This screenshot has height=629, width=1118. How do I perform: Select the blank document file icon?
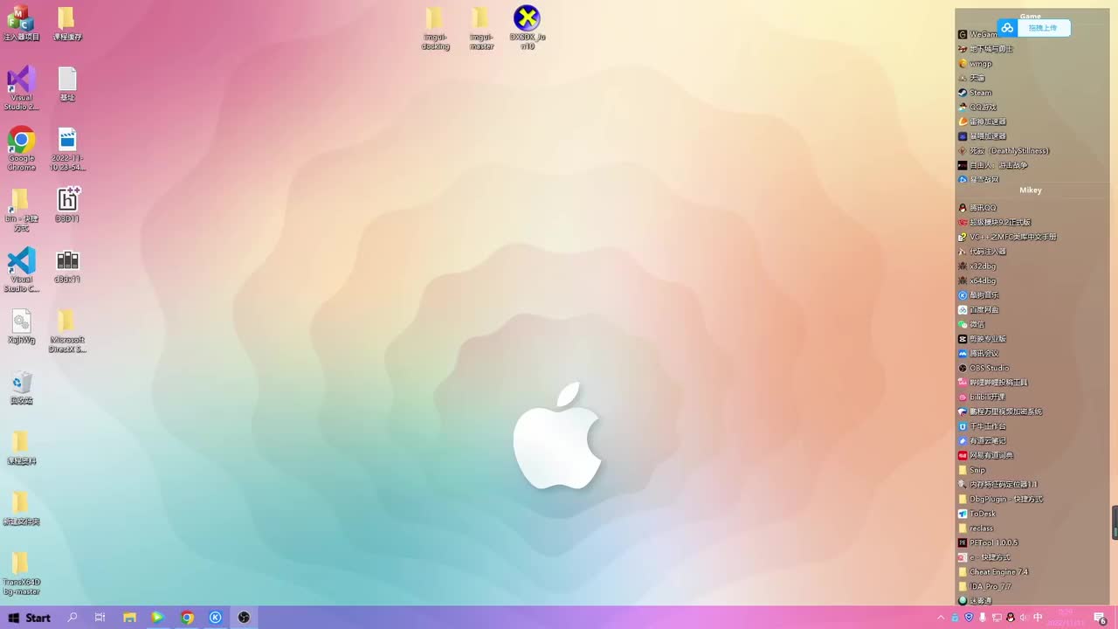pos(67,84)
